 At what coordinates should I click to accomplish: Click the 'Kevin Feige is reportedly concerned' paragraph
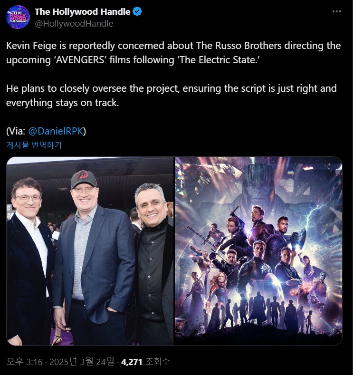(173, 53)
